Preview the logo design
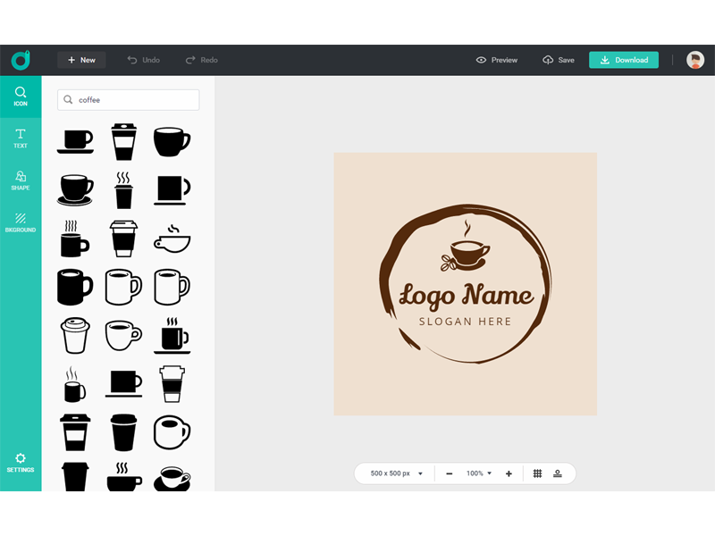 [x=497, y=60]
